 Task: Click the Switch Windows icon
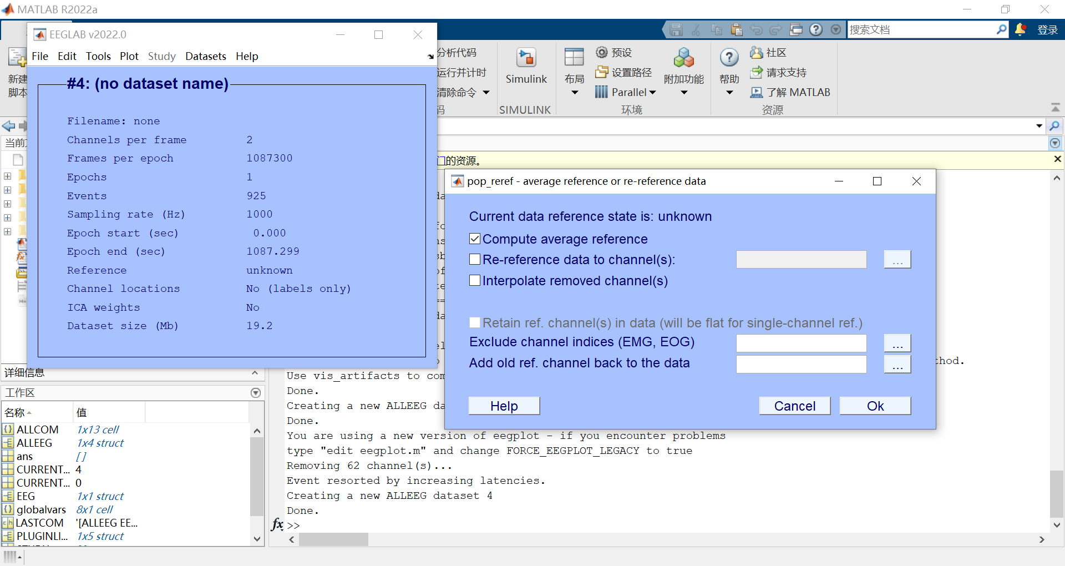click(x=796, y=29)
